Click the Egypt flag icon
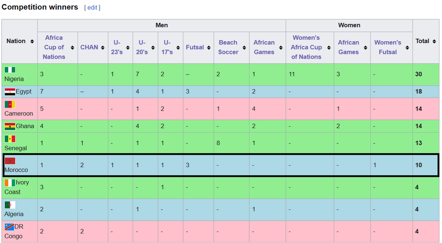Viewport: 442px width, 243px height. pos(10,92)
